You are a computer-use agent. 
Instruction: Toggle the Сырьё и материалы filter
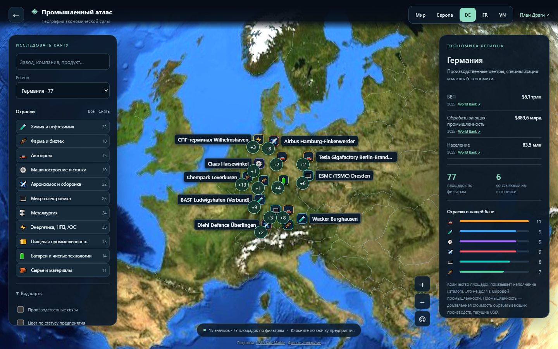[63, 270]
